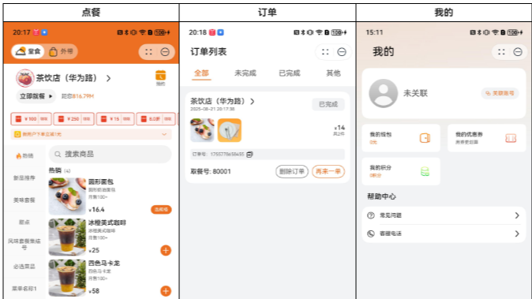Click the magnifier icon in the search box

[58, 155]
